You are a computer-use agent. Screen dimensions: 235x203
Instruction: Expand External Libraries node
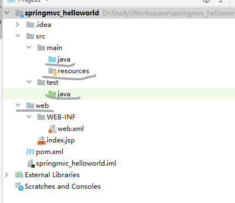tap(7, 174)
